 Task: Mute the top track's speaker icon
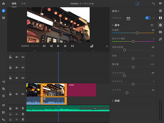pos(17,57)
